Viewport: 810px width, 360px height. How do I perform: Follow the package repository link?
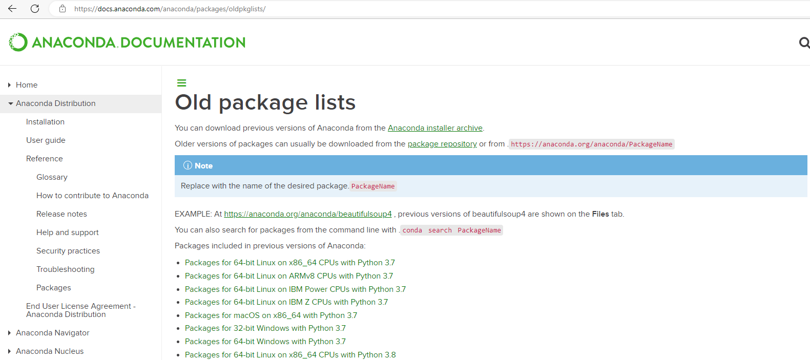(442, 144)
